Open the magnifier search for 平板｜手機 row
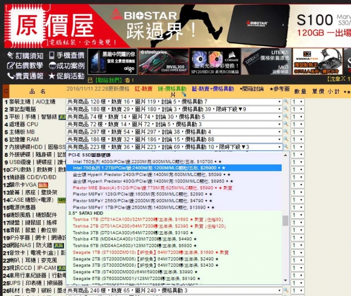 coord(286,117)
